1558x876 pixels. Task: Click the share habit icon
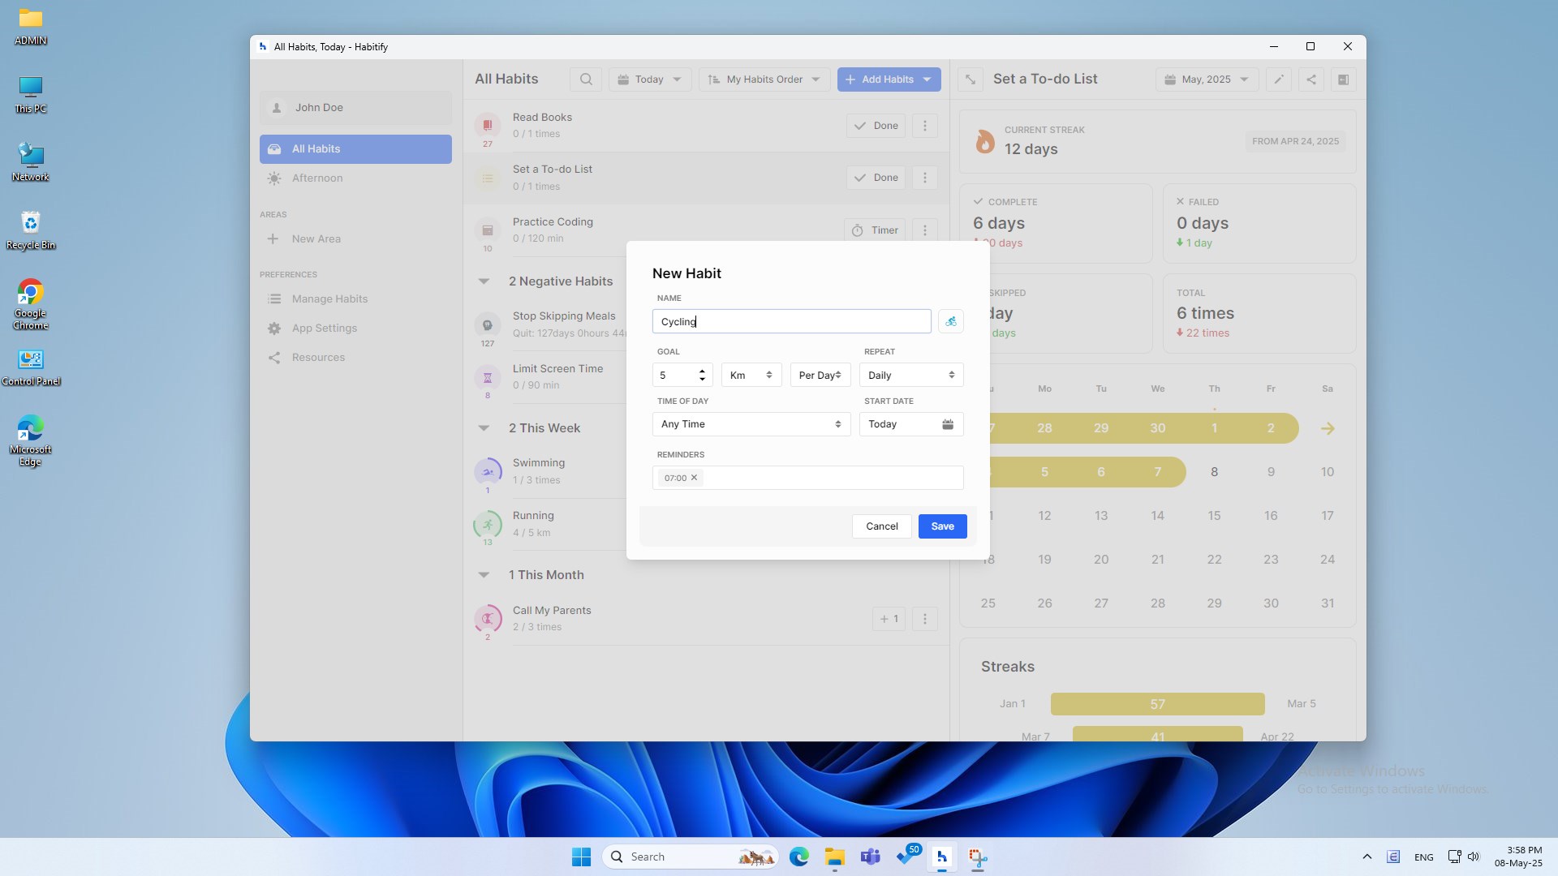click(x=1311, y=79)
